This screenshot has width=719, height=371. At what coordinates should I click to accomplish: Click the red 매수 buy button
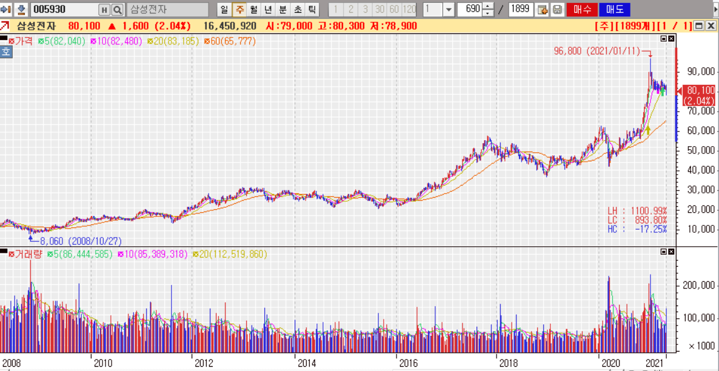point(582,9)
